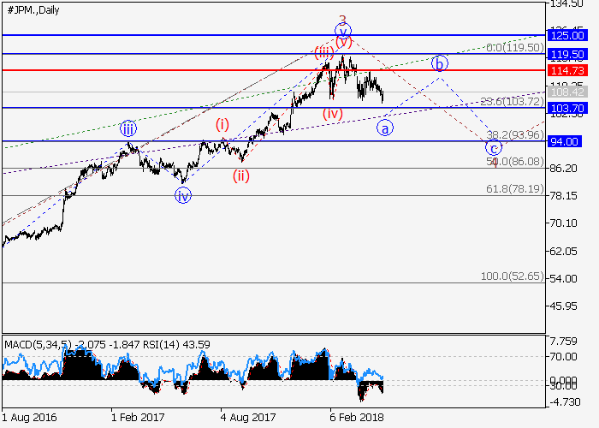This screenshot has width=599, height=428.
Task: Select the red wave (iv) label
Action: [333, 113]
